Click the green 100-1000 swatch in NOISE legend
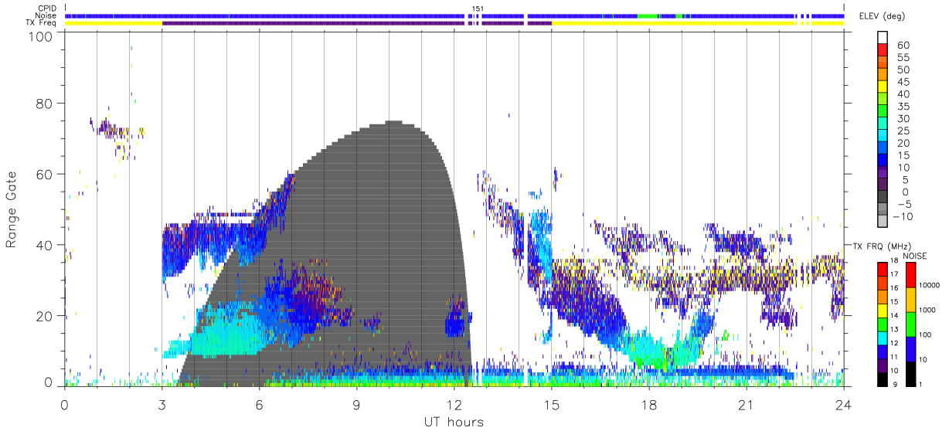Viewport: 949px width, 438px height. pyautogui.click(x=910, y=324)
